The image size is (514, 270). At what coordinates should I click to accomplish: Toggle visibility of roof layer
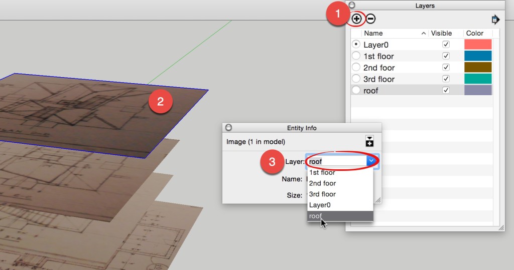point(446,91)
